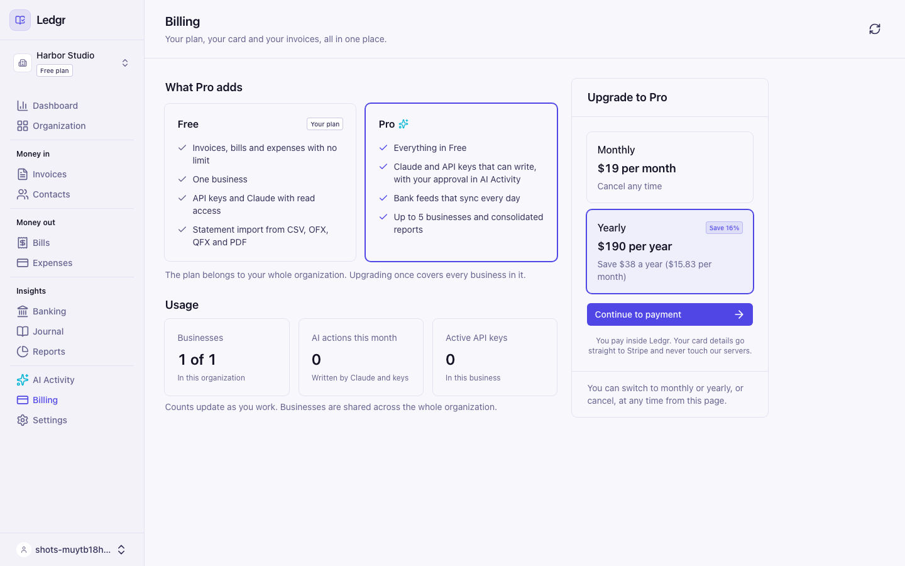Click the Settings gear icon

[23, 420]
